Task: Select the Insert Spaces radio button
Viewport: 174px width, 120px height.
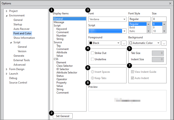Action: [92, 72]
